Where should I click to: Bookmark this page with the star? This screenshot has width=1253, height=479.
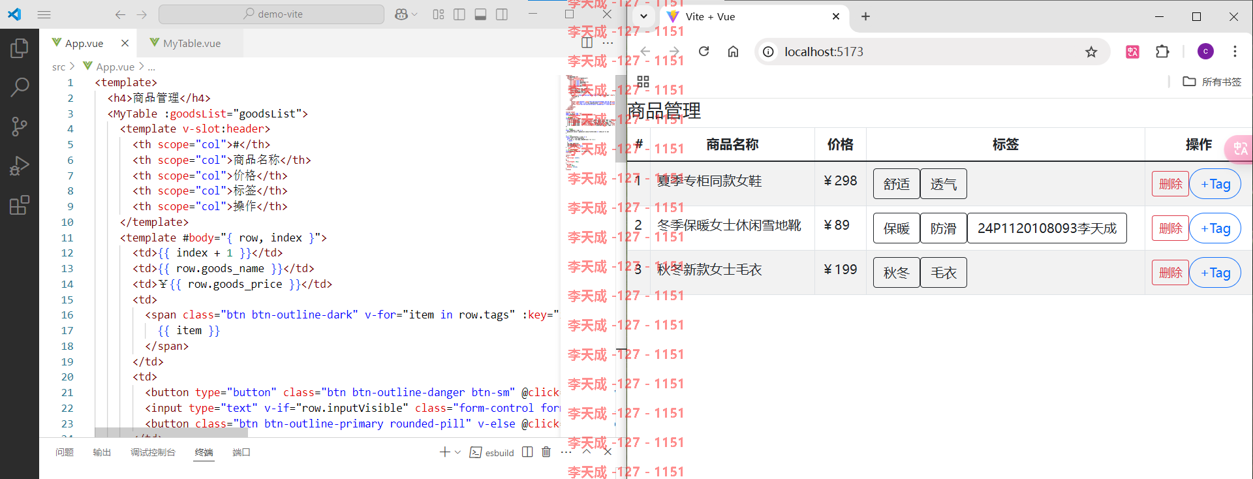click(x=1091, y=52)
